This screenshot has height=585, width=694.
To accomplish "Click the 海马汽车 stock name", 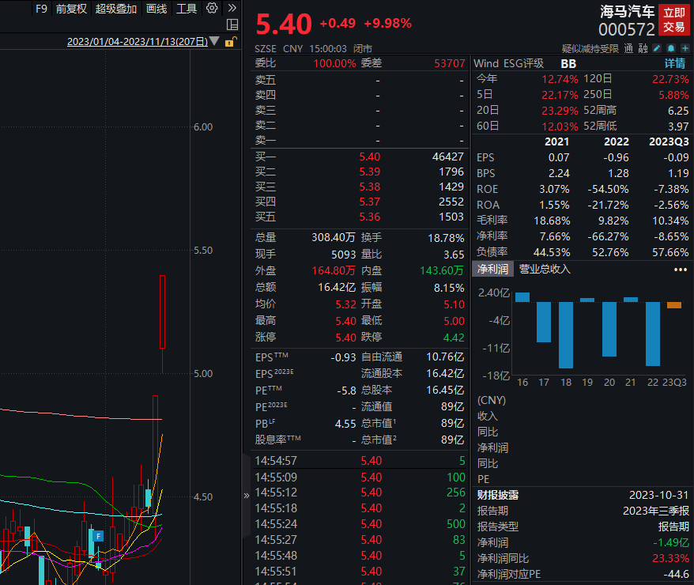I will pos(627,12).
